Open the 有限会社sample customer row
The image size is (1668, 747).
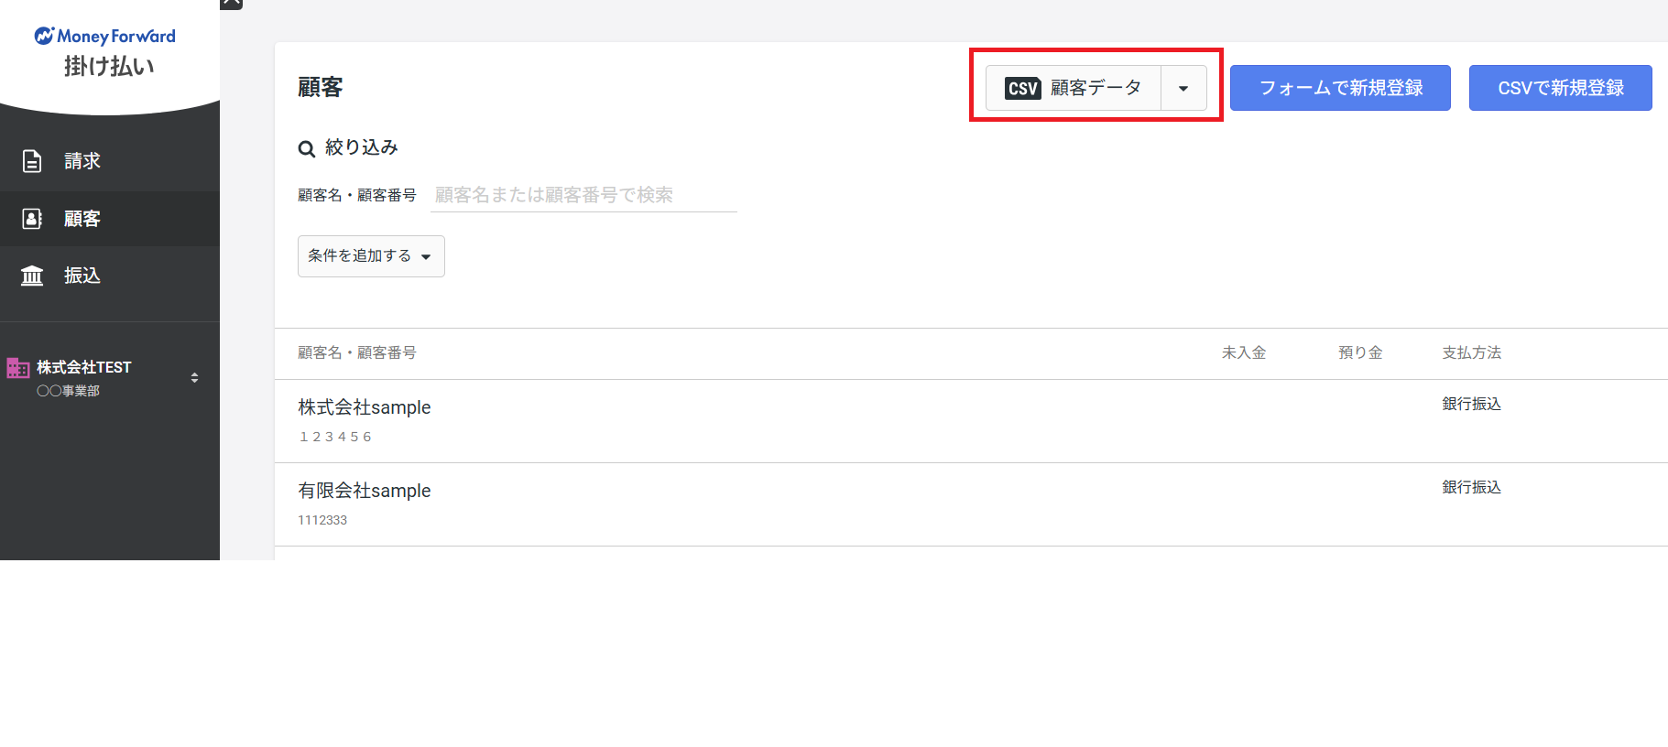click(x=971, y=504)
